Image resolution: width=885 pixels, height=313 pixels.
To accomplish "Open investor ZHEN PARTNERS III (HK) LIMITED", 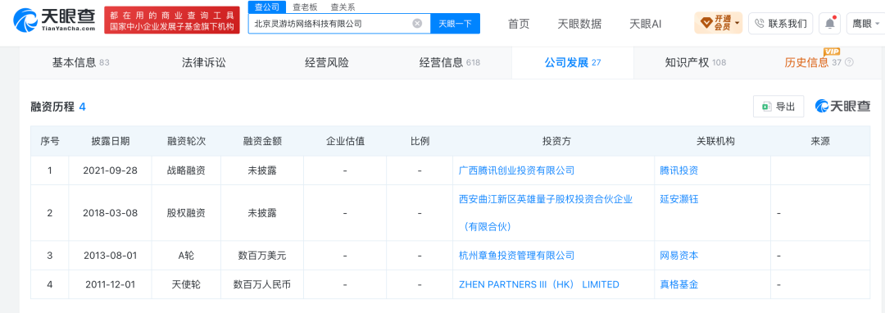I will [x=539, y=285].
